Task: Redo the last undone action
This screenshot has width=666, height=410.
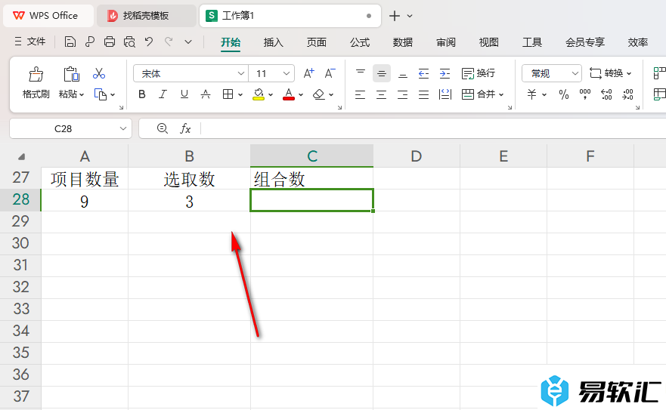Action: 169,42
